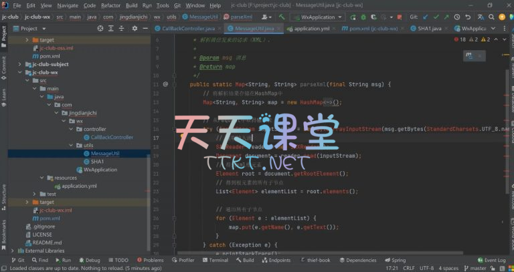Expand the jc-club-subject module folder
Screen dimensions: 514x272
27,64
